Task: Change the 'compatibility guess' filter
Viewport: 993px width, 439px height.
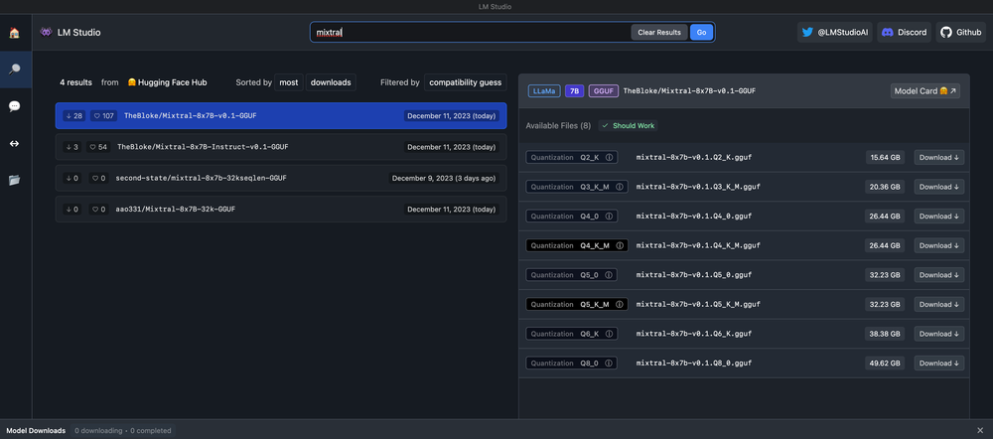Action: pyautogui.click(x=465, y=82)
